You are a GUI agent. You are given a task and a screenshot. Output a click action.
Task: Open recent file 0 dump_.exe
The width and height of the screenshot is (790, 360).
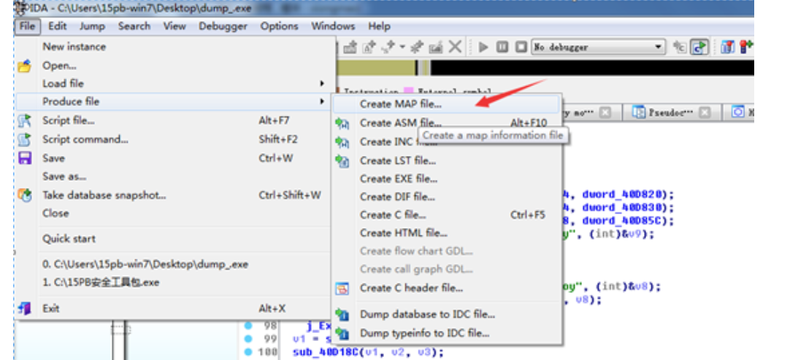pos(175,264)
